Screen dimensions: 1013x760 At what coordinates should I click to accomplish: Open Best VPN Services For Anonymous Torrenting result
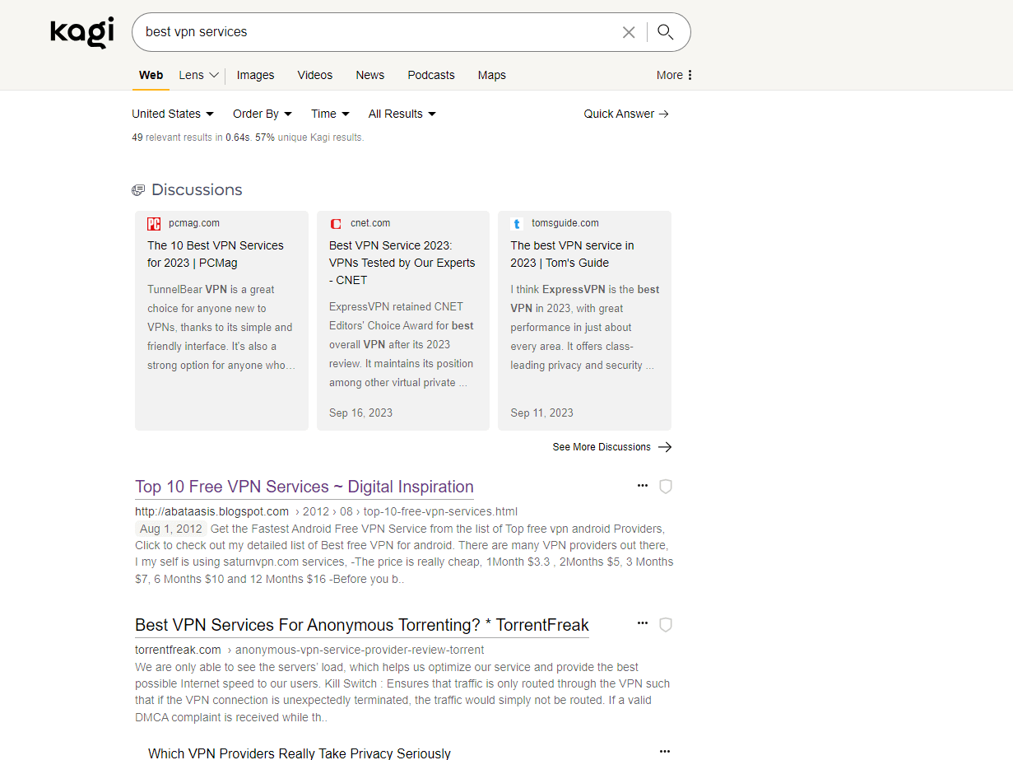tap(362, 625)
